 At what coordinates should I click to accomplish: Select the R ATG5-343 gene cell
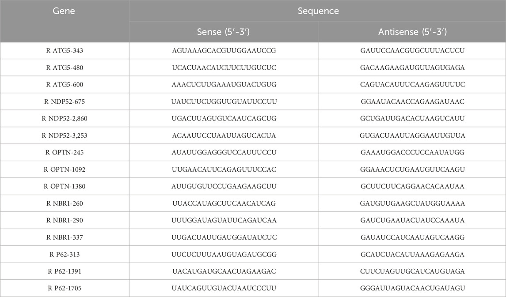tap(65, 51)
